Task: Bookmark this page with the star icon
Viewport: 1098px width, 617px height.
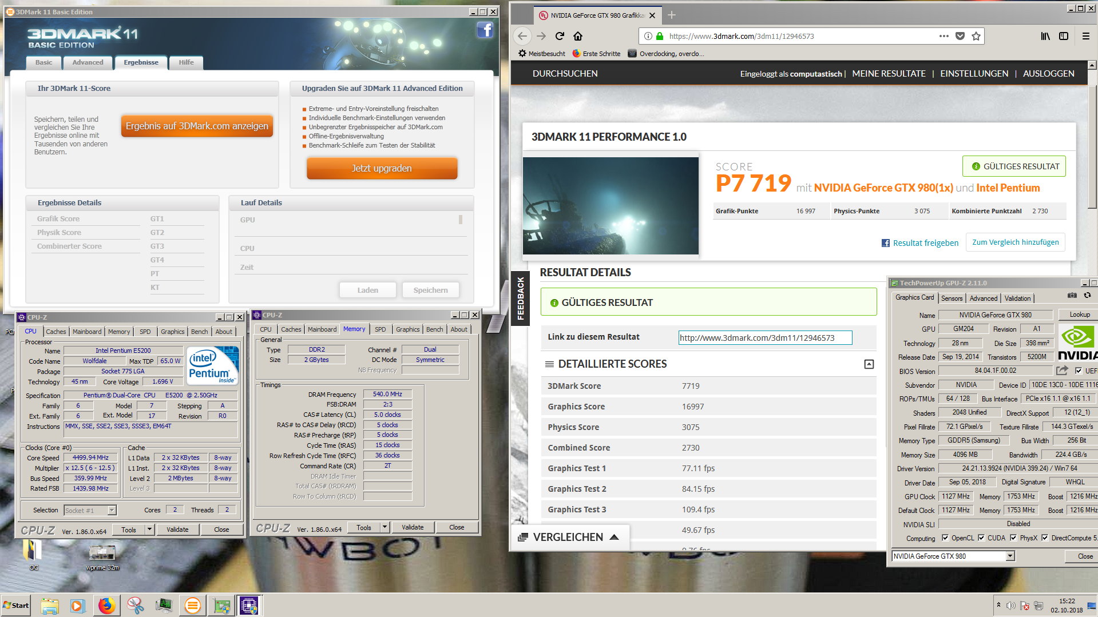Action: 976,36
